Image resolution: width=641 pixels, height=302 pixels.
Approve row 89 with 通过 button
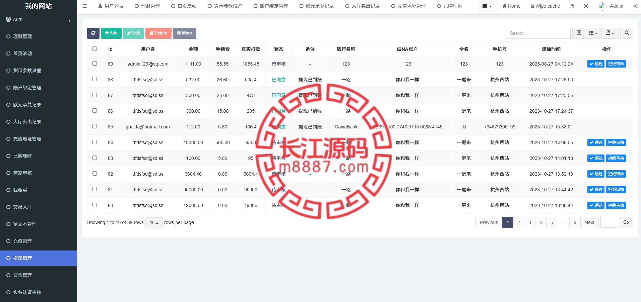pos(596,64)
